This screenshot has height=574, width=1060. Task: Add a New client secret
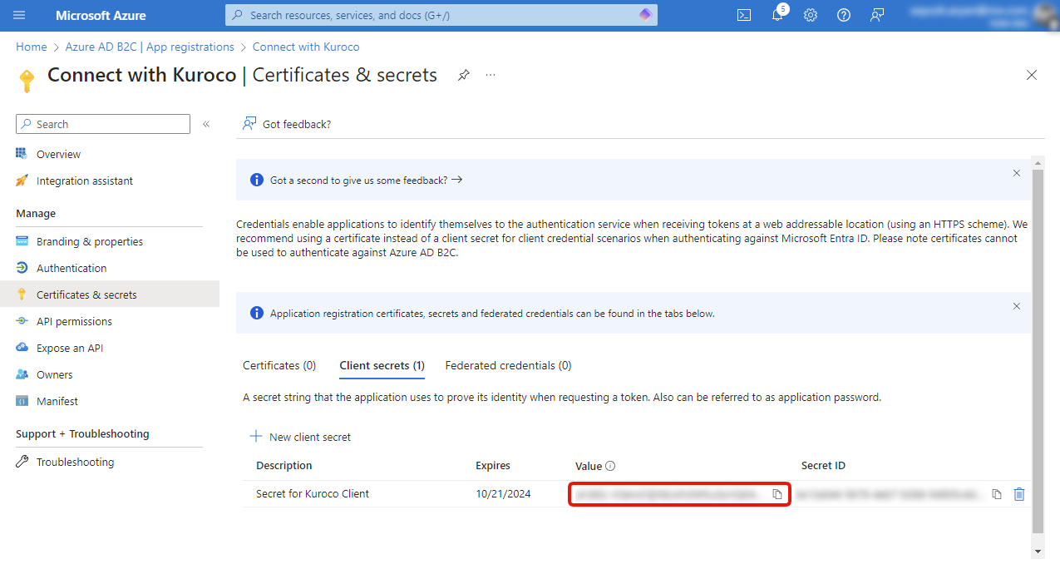[x=300, y=436]
